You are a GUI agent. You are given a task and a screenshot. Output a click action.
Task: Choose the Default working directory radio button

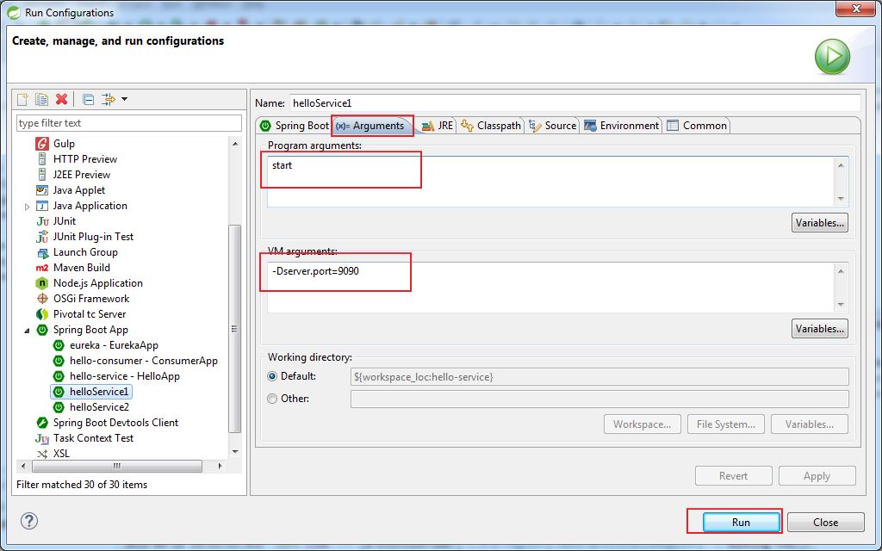(272, 376)
